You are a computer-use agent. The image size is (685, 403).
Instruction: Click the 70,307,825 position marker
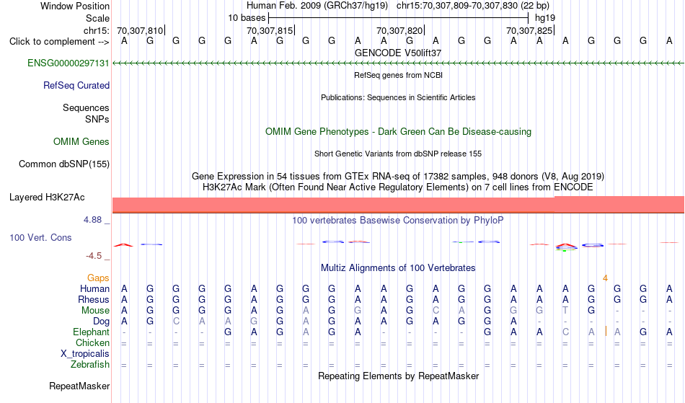(529, 30)
